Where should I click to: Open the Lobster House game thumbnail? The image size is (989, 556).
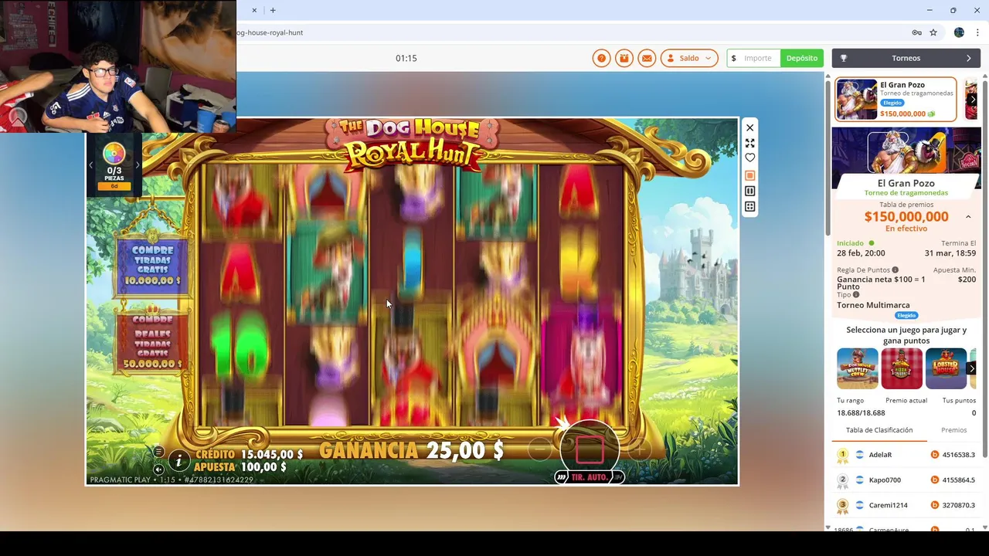pyautogui.click(x=947, y=368)
